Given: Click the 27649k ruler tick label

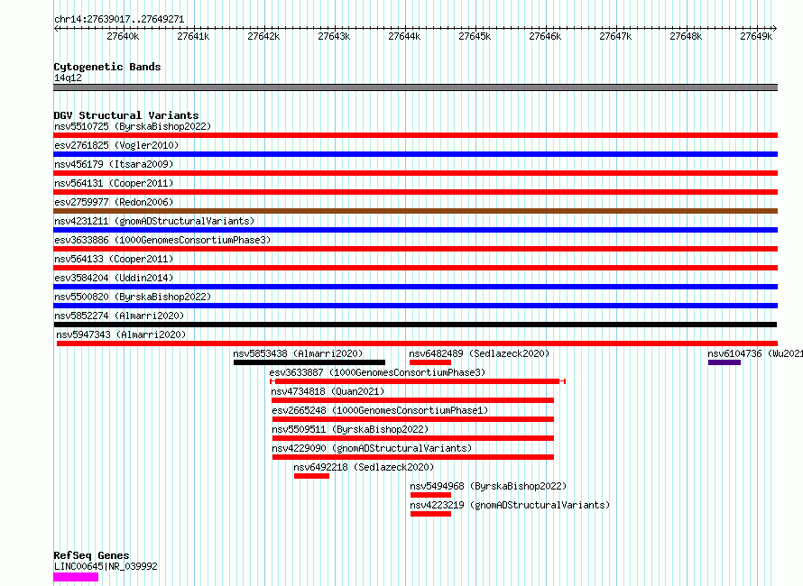Looking at the screenshot, I should pyautogui.click(x=756, y=36).
